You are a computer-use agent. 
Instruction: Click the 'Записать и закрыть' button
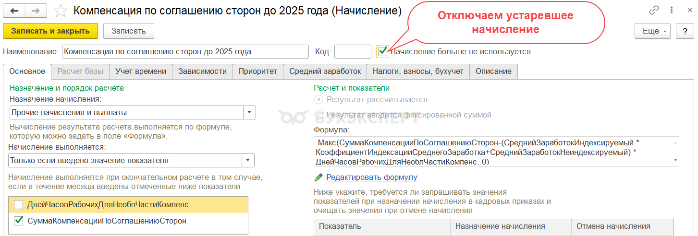click(x=50, y=31)
